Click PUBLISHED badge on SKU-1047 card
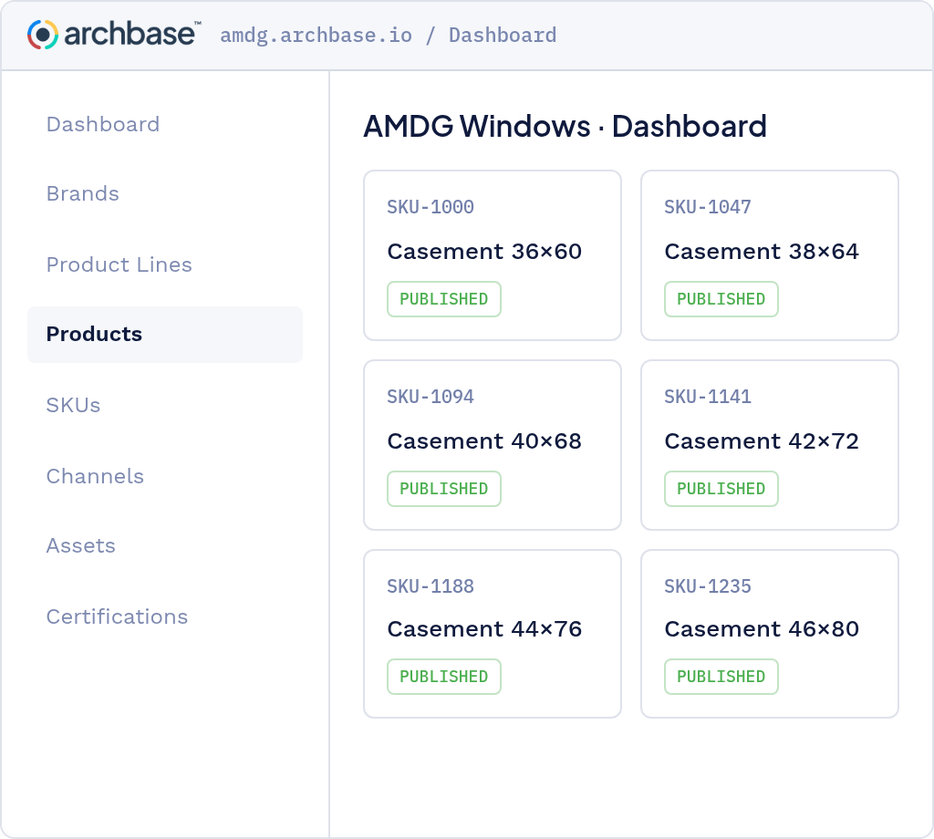The width and height of the screenshot is (934, 839). 721,299
